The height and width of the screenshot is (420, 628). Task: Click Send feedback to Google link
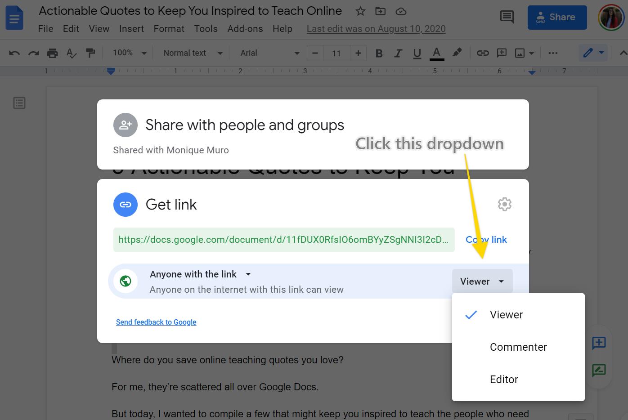tap(156, 322)
